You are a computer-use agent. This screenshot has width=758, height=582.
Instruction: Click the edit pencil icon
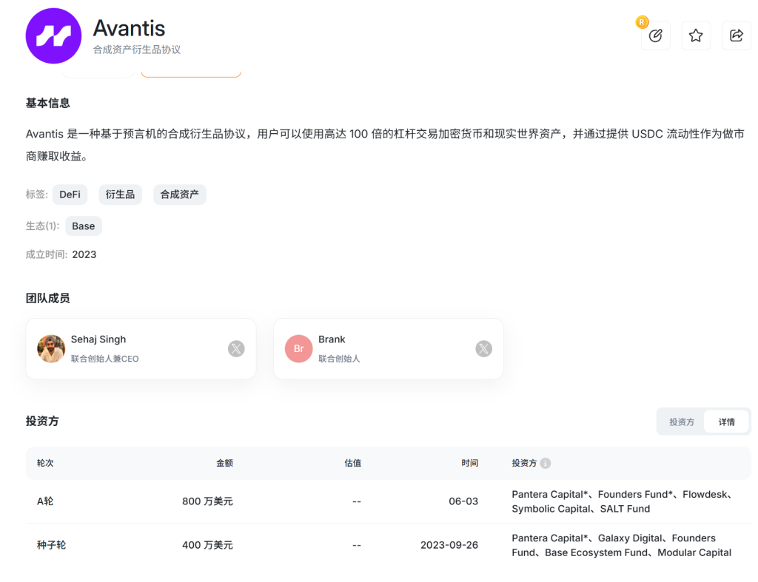pos(656,35)
